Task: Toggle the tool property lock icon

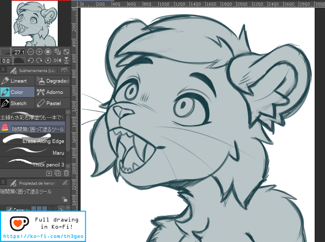Action: 64,200
